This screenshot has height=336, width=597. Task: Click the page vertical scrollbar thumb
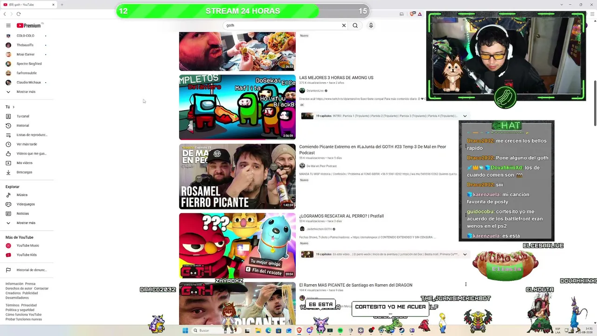pos(595,103)
